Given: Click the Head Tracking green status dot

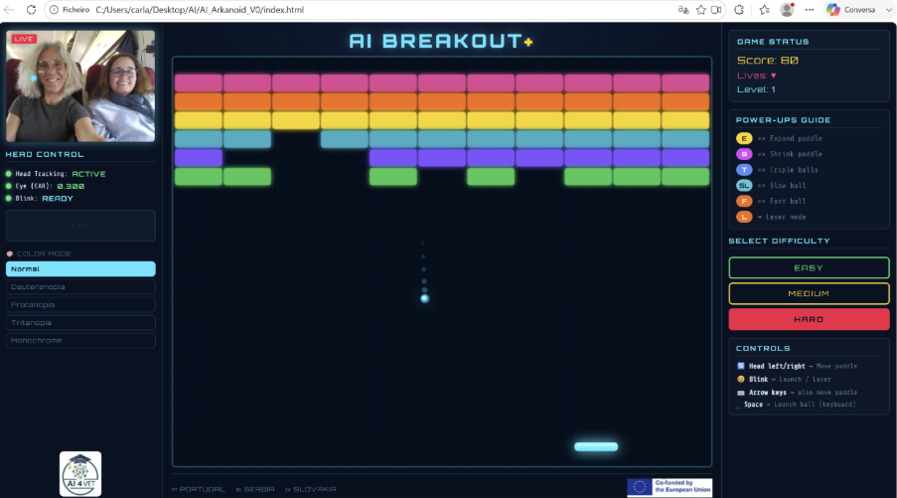Looking at the screenshot, I should (9, 173).
